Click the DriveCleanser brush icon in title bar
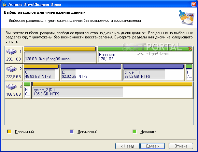 (4, 4)
